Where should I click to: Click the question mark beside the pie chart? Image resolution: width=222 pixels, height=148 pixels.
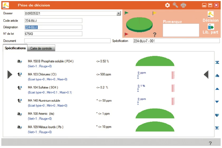pyautogui.click(x=155, y=34)
